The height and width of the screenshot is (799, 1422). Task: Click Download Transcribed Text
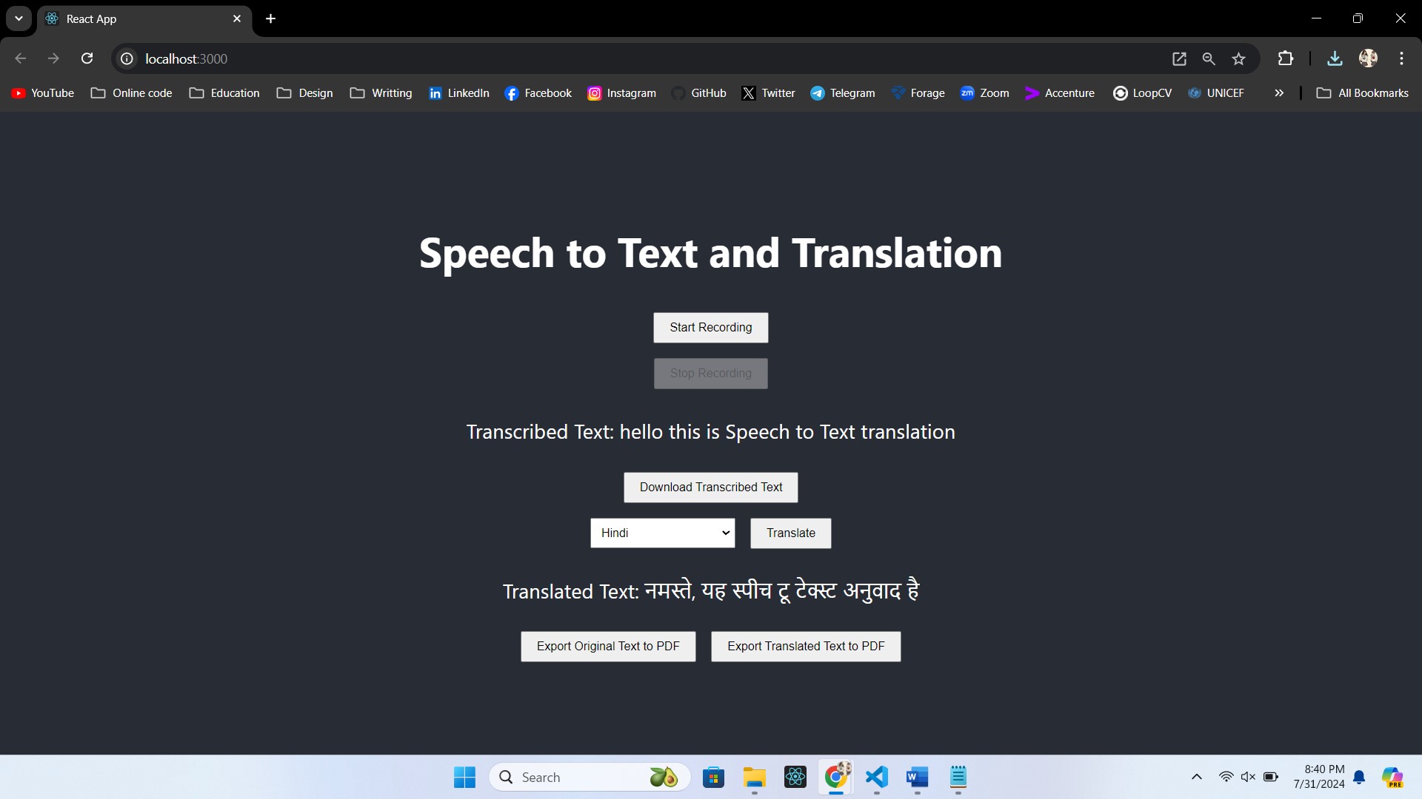[710, 487]
